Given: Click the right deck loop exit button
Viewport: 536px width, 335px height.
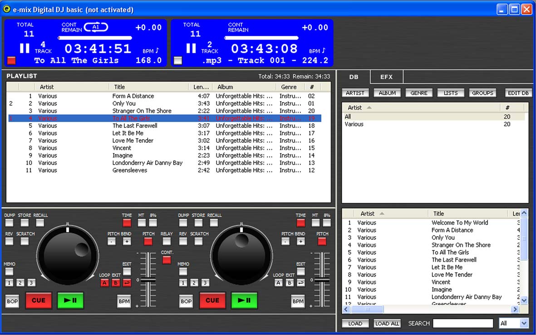Looking at the screenshot, I should pyautogui.click(x=301, y=283).
